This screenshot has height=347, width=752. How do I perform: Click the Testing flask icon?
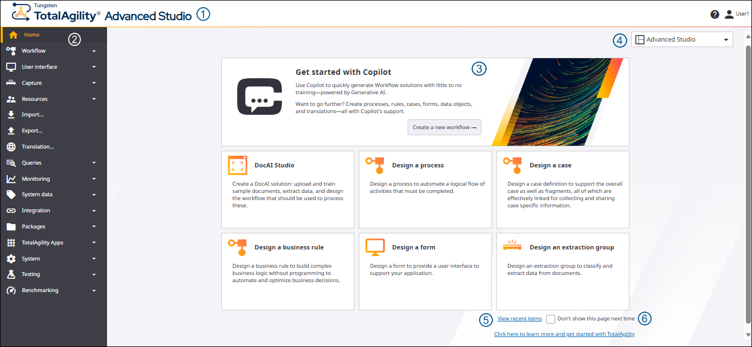11,274
